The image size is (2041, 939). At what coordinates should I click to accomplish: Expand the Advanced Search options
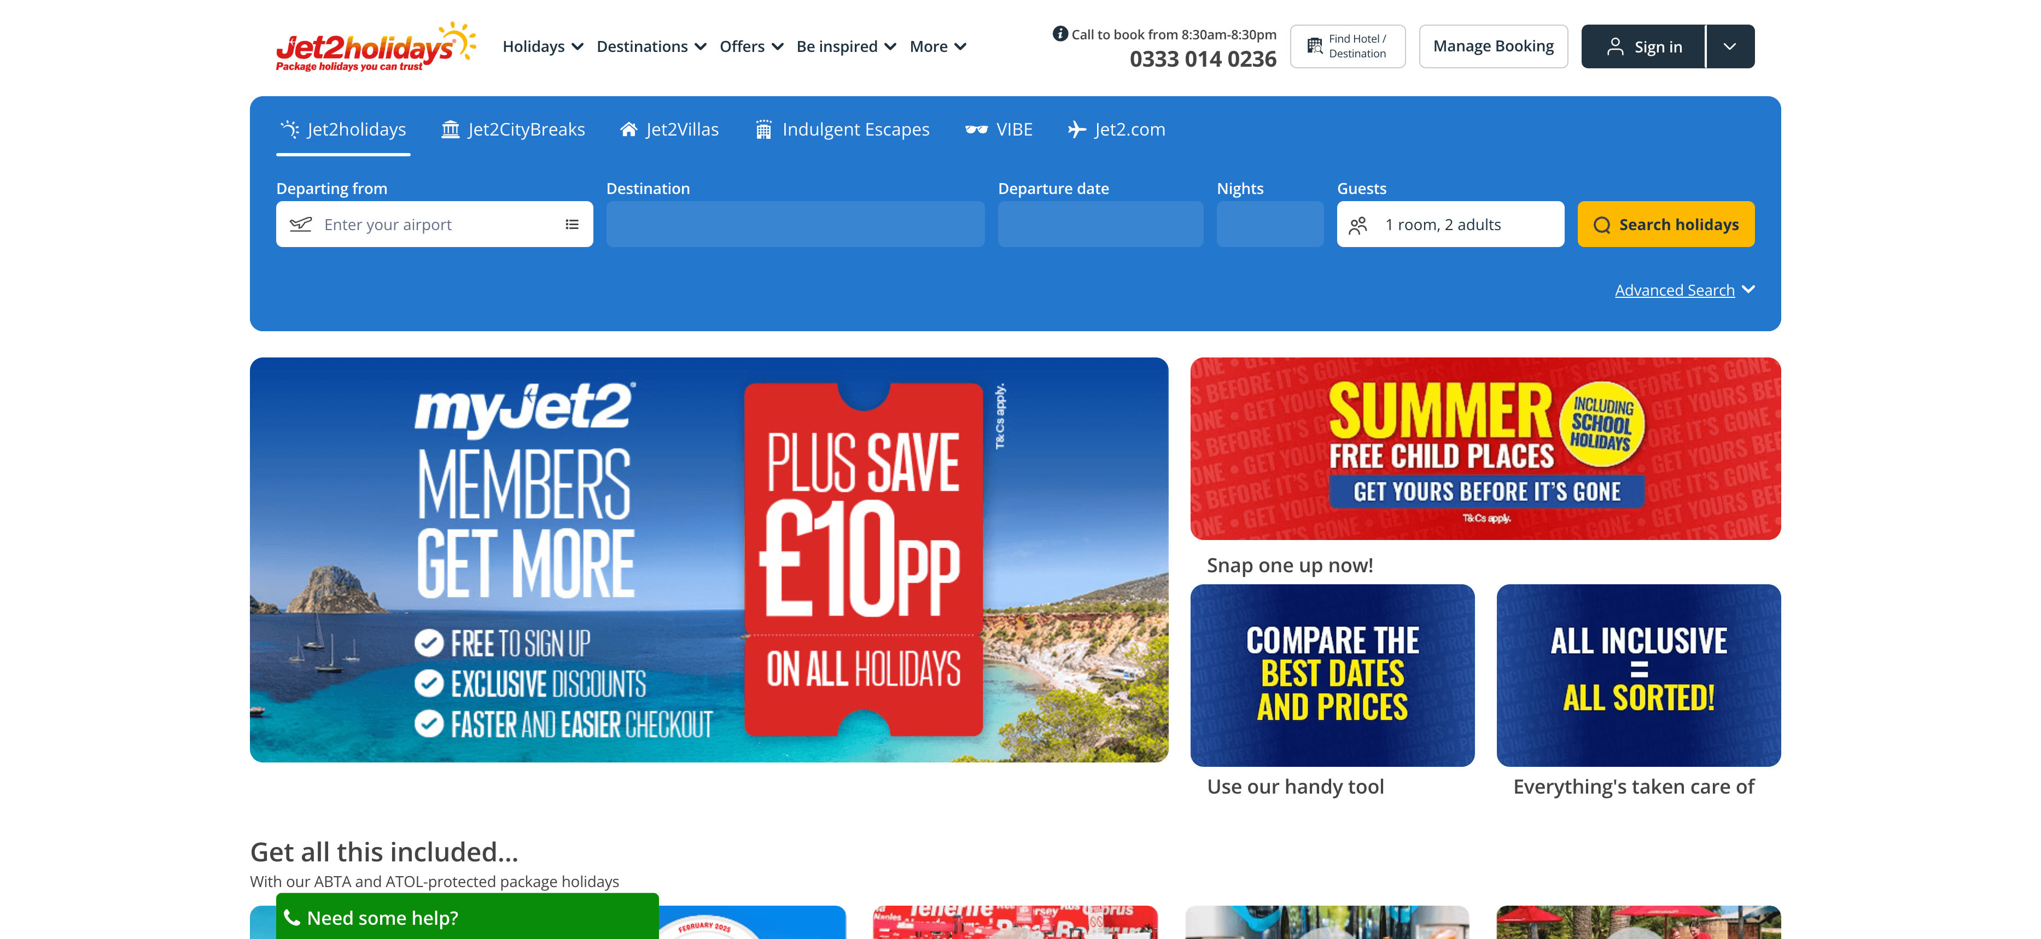click(x=1684, y=290)
